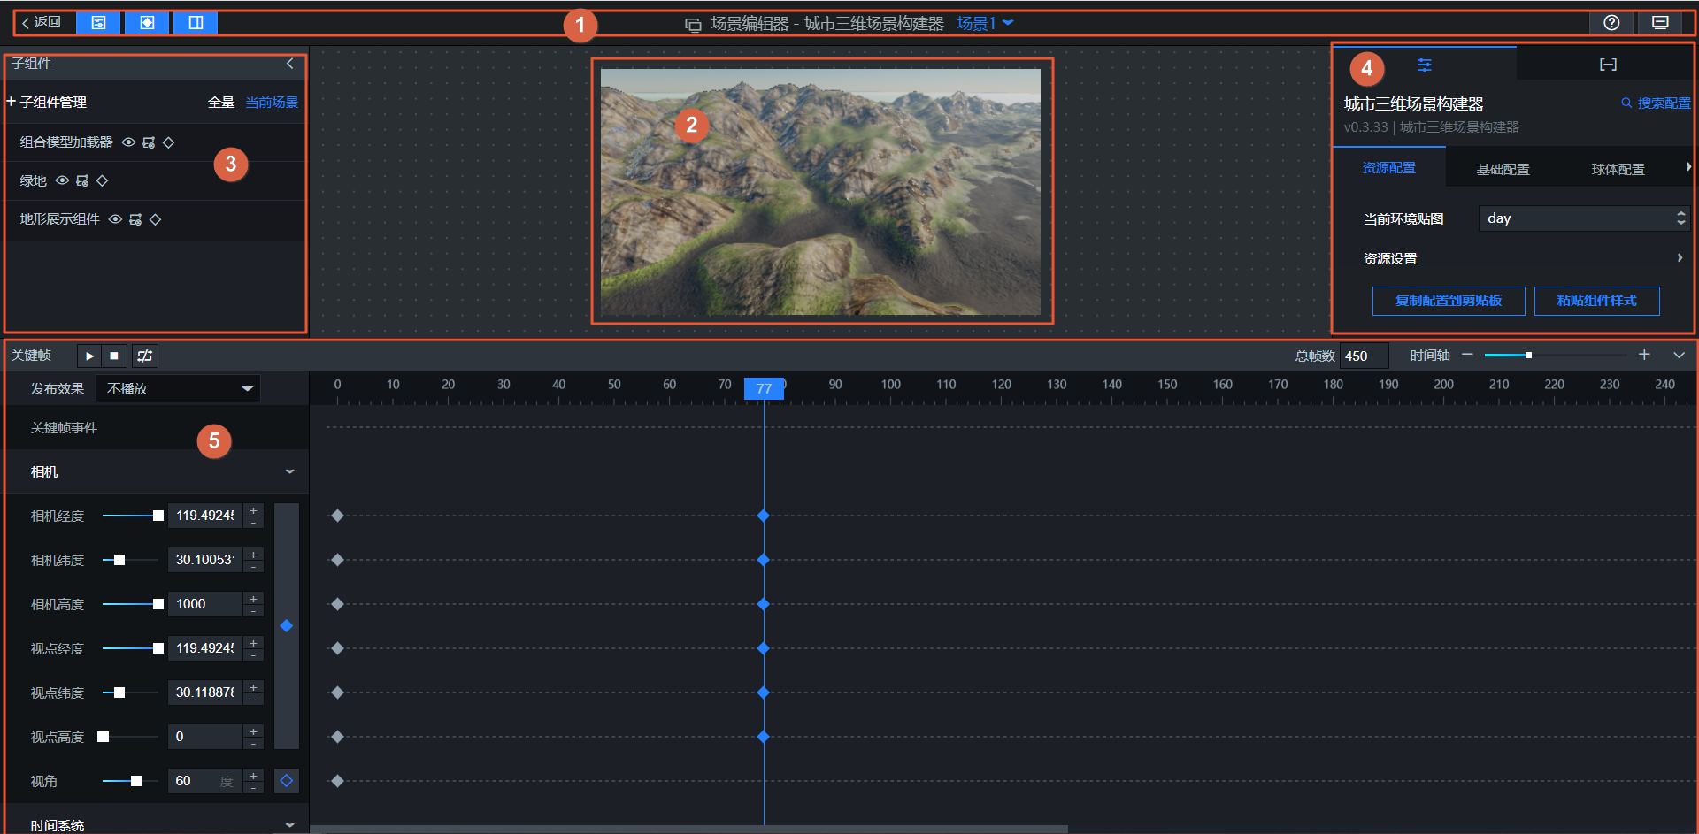
Task: Click the 相机经度 slider
Action: [132, 516]
